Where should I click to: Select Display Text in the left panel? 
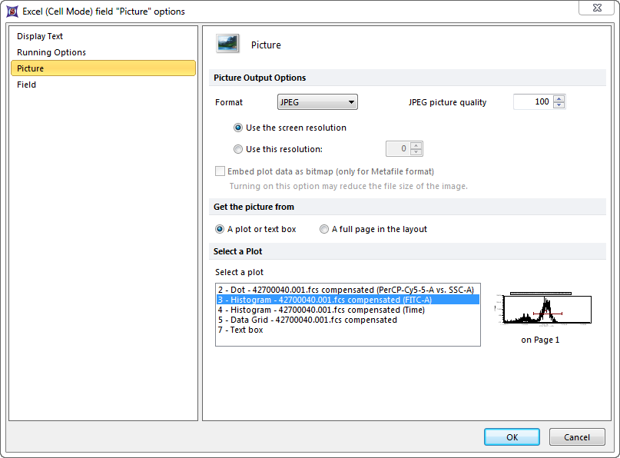tap(40, 36)
